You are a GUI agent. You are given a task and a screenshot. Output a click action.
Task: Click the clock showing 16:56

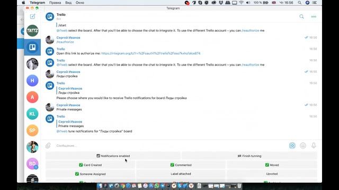click(x=286, y=3)
